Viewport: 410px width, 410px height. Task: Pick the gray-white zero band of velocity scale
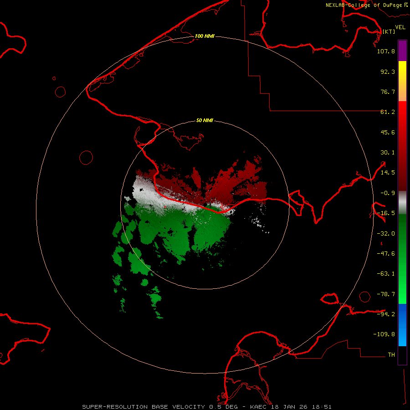click(x=402, y=203)
